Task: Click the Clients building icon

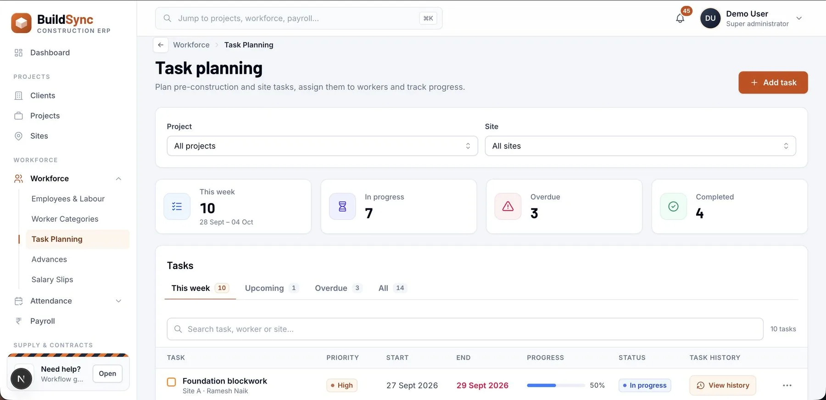Action: [x=18, y=96]
